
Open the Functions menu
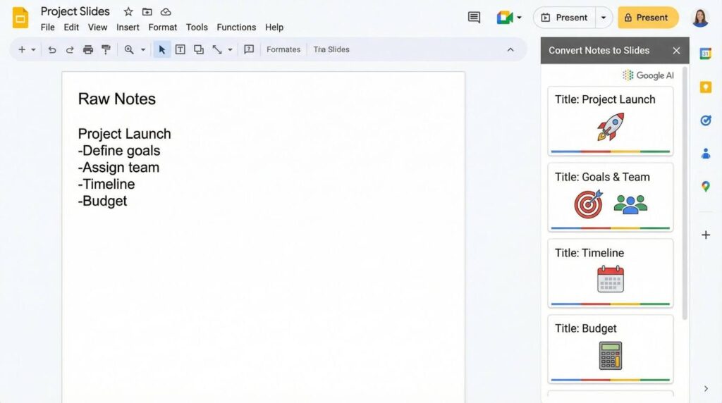(x=236, y=27)
